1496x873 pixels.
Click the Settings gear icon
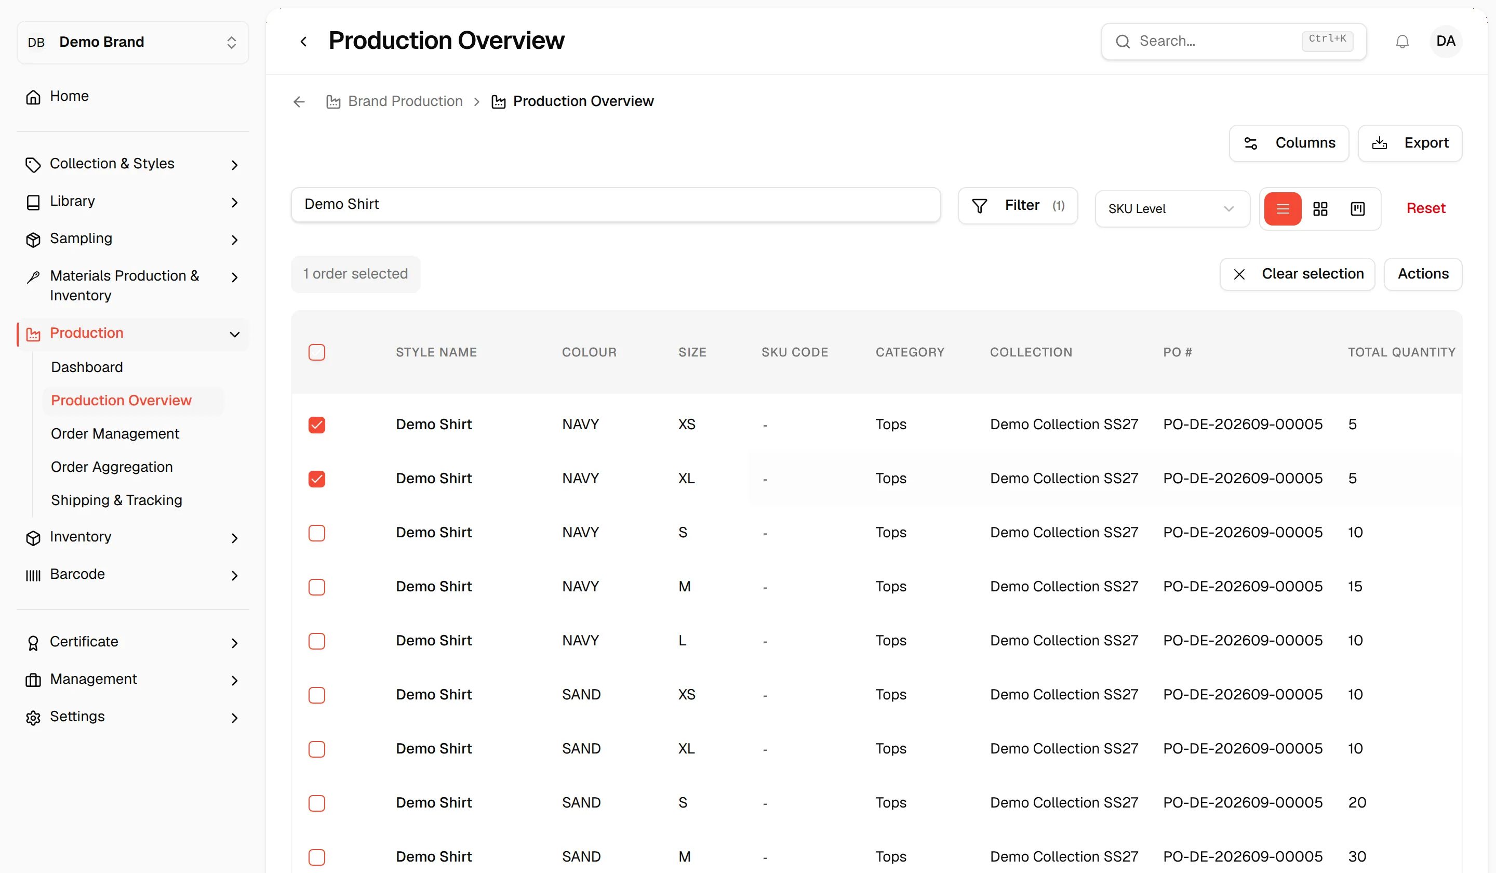[x=33, y=718]
